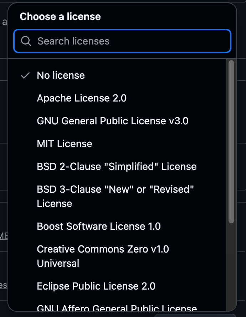Choose BSD 2-Clause "Simplified" License
Screen dimensions: 246x317
tap(117, 167)
